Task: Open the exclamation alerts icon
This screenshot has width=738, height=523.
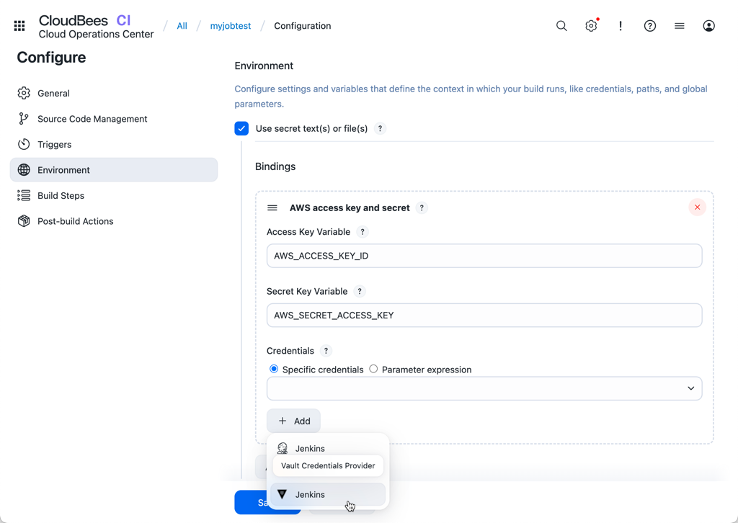Action: [x=621, y=26]
